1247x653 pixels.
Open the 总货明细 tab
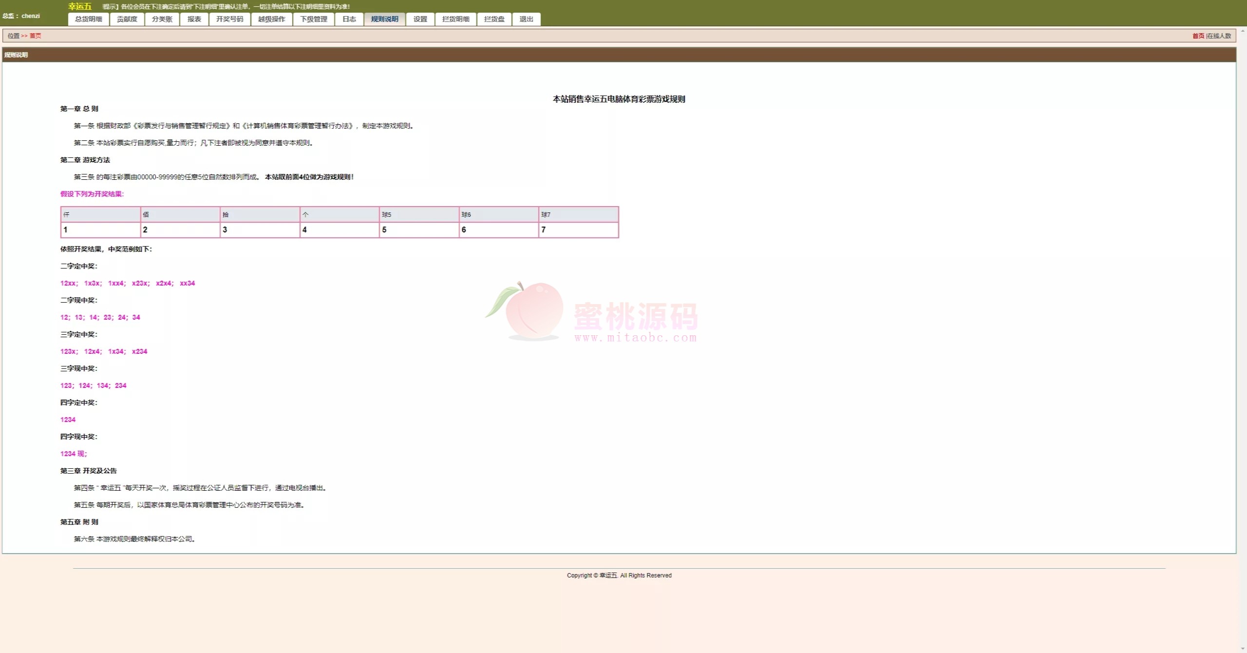click(89, 19)
